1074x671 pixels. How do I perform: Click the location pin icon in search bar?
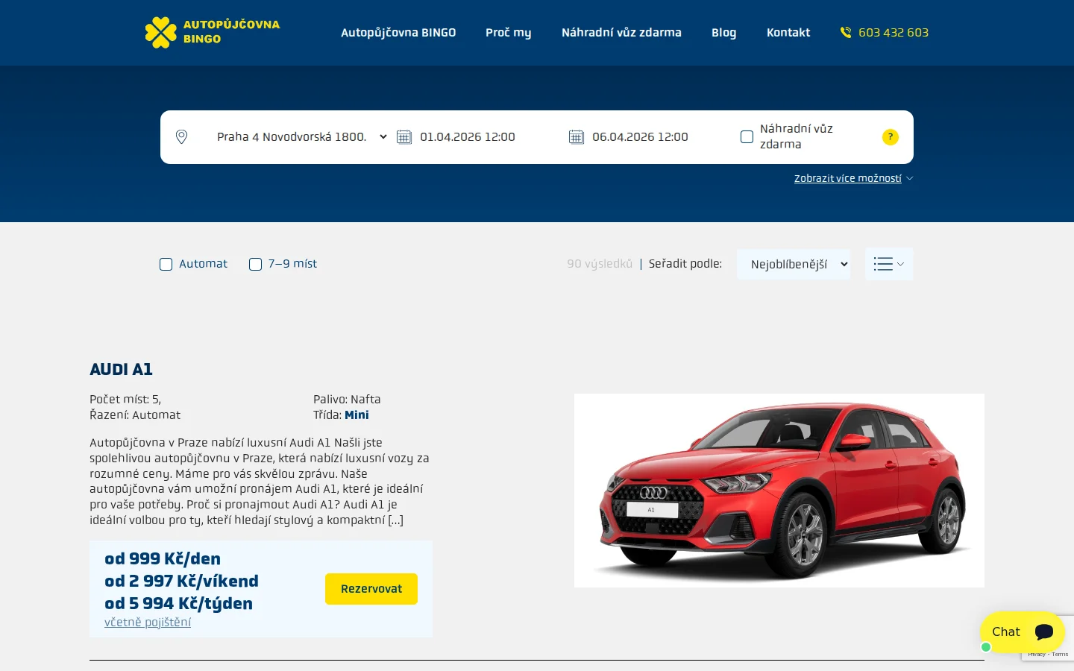(181, 136)
